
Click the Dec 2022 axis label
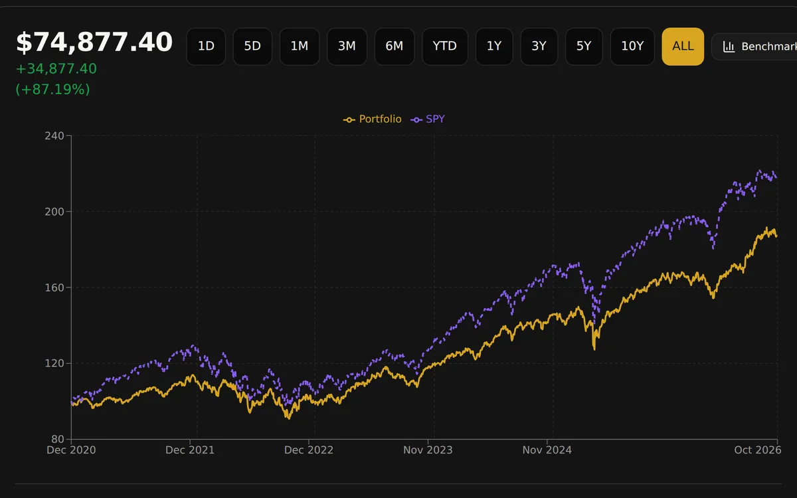point(309,450)
